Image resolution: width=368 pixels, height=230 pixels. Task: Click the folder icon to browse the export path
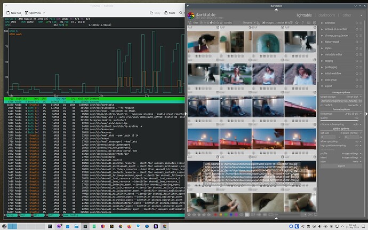(x=361, y=101)
